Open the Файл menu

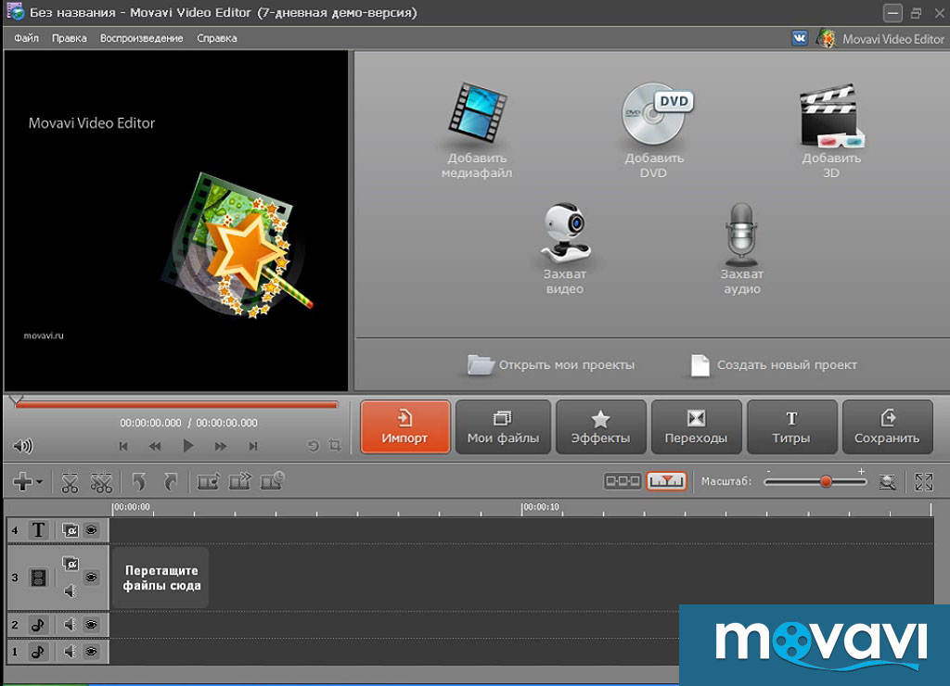click(x=27, y=38)
